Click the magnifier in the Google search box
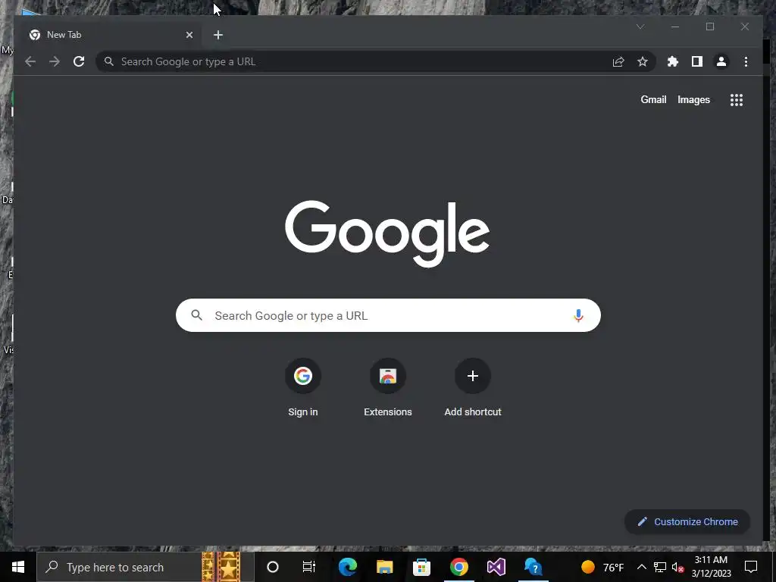776x582 pixels. (196, 314)
